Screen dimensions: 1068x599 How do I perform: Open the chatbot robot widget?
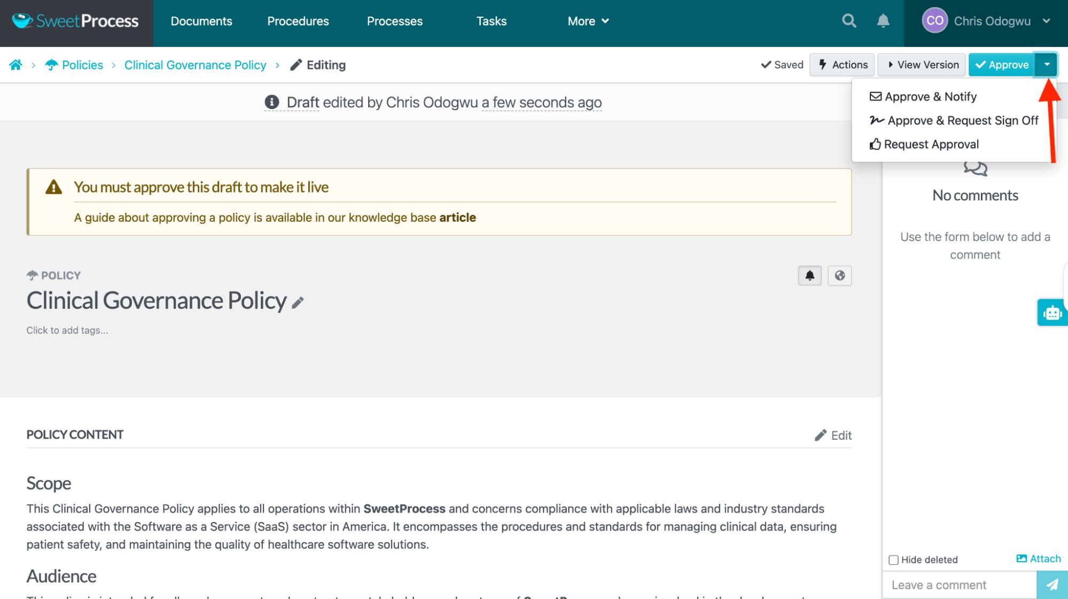[x=1052, y=313]
